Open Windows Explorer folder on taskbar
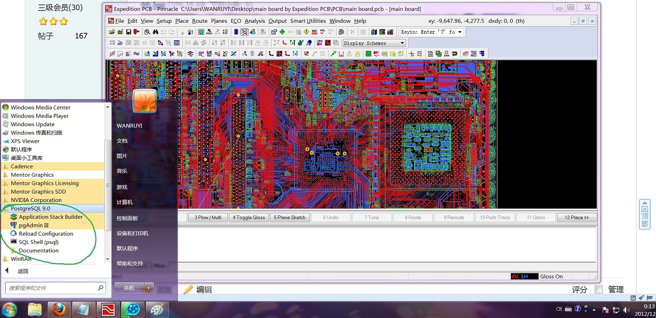 [35, 309]
